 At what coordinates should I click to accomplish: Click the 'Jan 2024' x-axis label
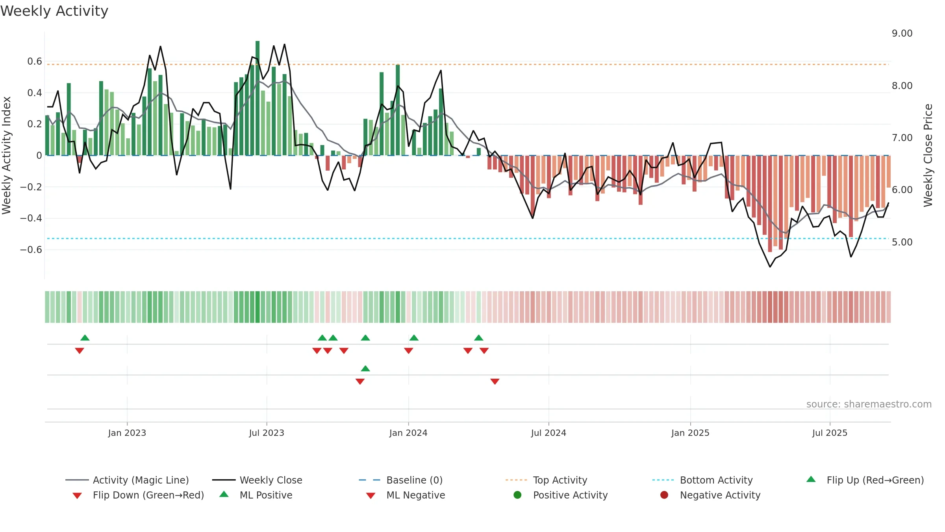coord(408,433)
